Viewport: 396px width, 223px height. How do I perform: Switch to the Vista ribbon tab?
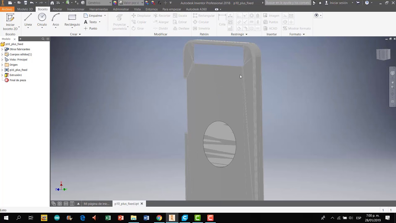[x=137, y=9]
